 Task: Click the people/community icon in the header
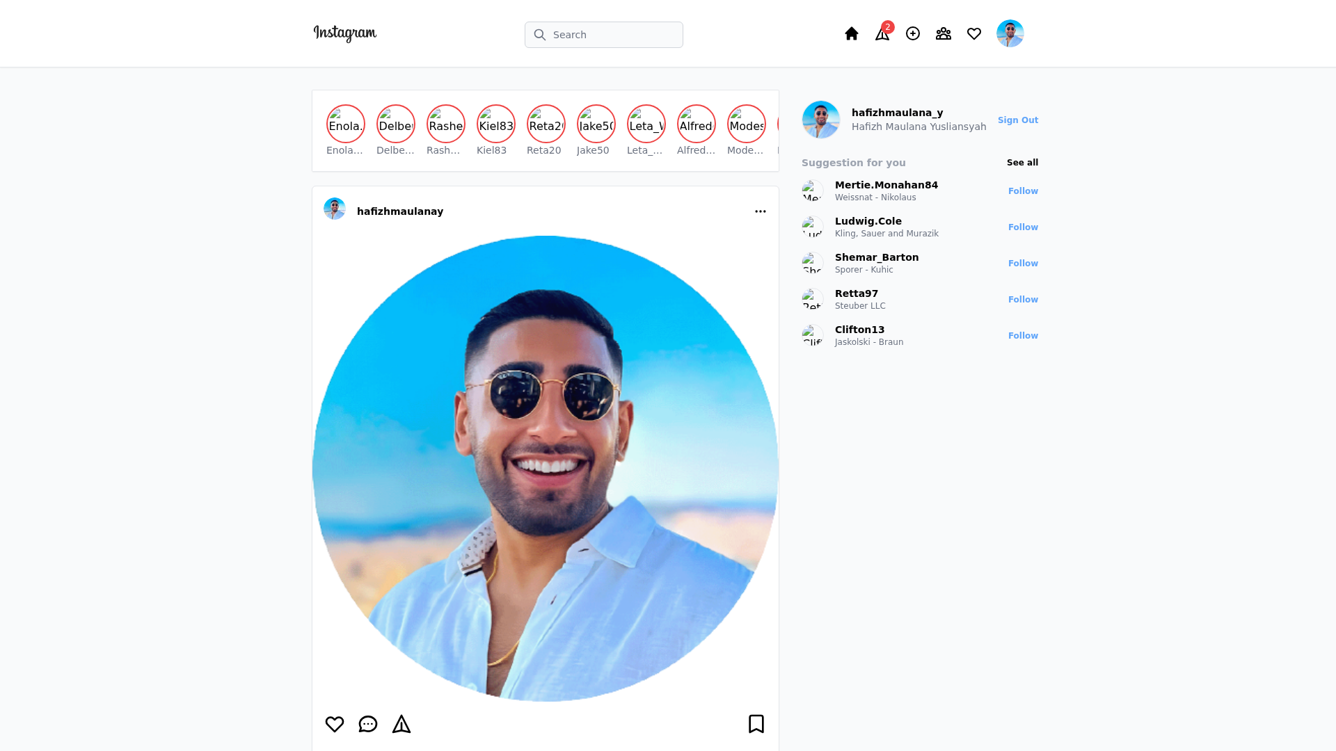(x=944, y=33)
